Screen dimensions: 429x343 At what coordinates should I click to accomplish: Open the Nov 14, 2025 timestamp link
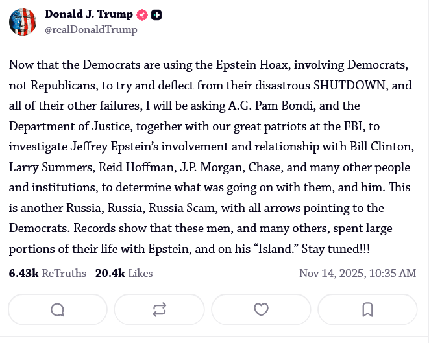(358, 274)
